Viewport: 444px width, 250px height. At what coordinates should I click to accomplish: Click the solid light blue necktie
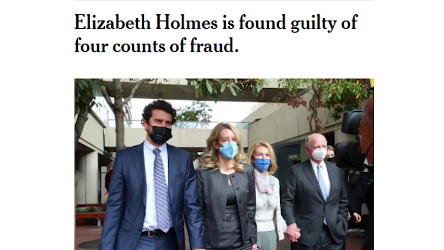point(322,190)
